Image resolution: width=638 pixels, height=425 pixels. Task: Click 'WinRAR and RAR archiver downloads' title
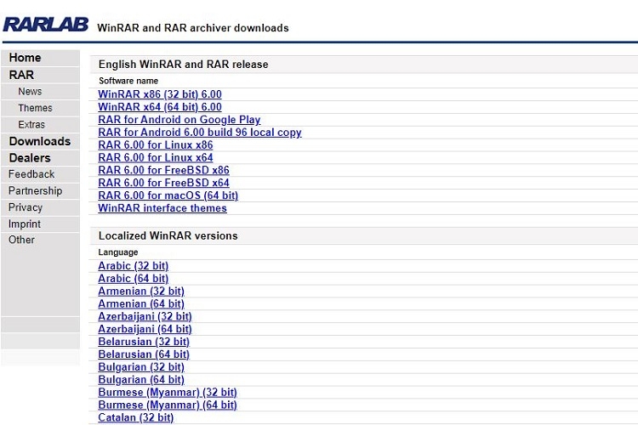click(x=193, y=28)
